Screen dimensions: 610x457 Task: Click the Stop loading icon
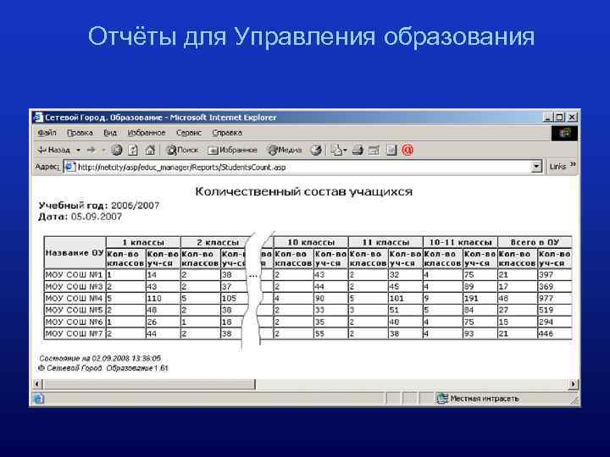tap(116, 150)
